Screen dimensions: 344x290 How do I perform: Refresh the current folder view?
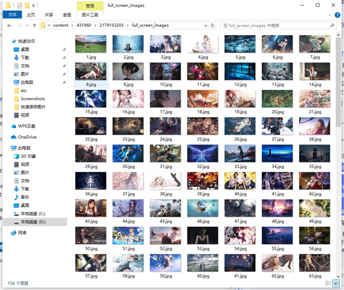click(x=213, y=26)
